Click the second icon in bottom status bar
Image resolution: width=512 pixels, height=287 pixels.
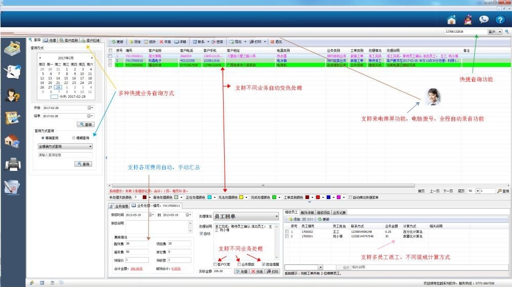point(42,283)
